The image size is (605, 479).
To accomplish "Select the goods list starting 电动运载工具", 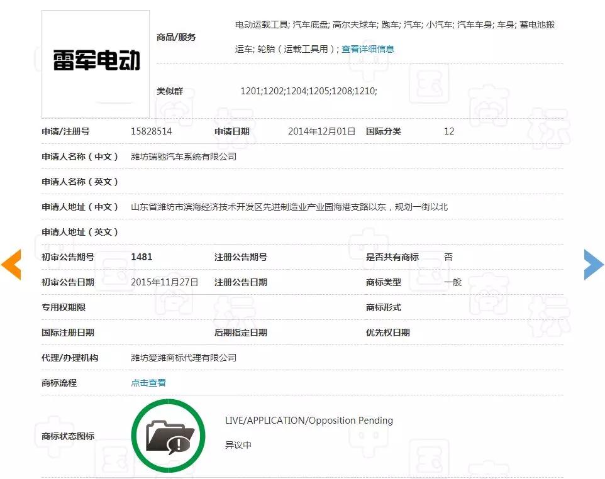I will coord(395,36).
